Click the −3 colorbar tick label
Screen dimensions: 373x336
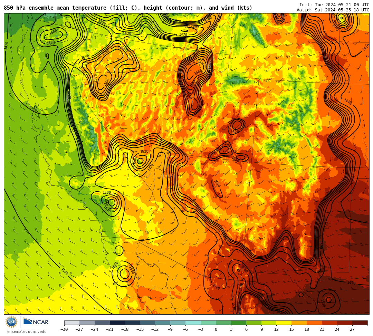(201, 329)
